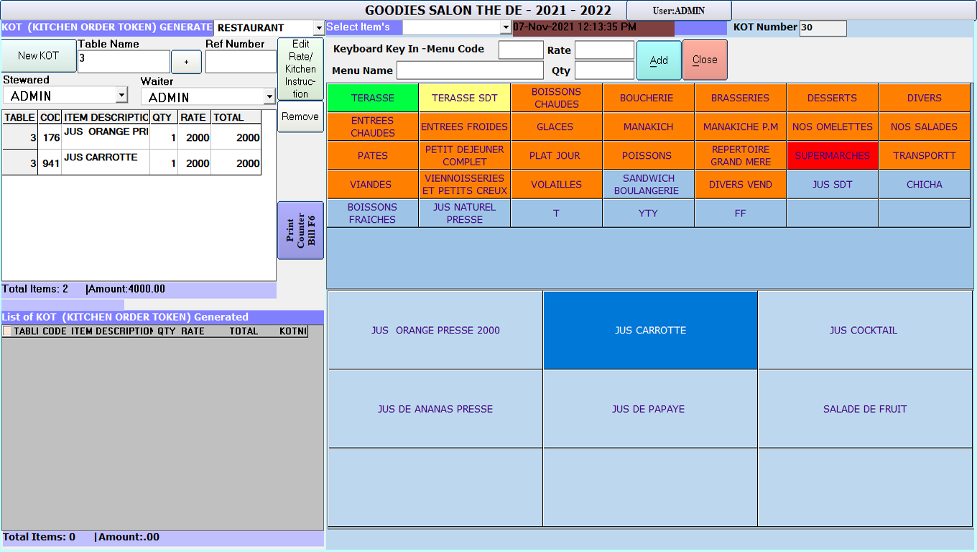
Task: Close the KOT screen via Close button
Action: 705,60
